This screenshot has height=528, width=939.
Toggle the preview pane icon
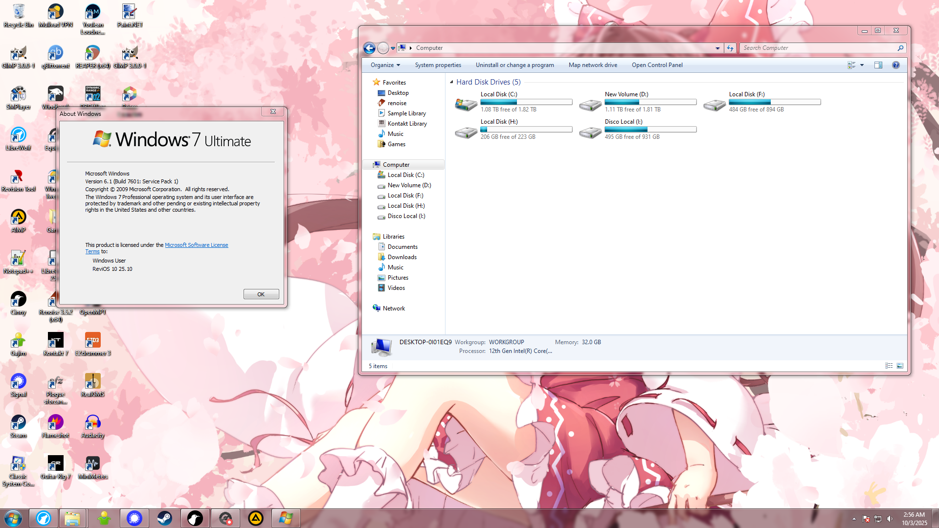(878, 65)
